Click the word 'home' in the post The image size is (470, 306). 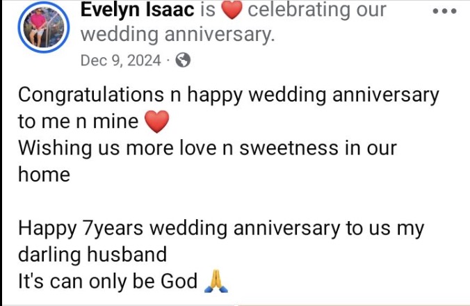point(44,175)
